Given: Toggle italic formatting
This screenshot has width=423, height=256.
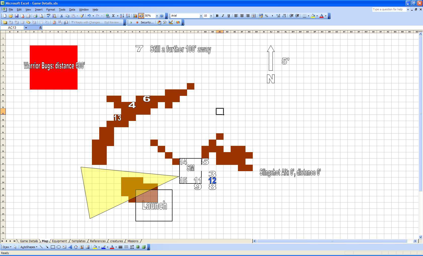Looking at the screenshot, I should (223, 16).
